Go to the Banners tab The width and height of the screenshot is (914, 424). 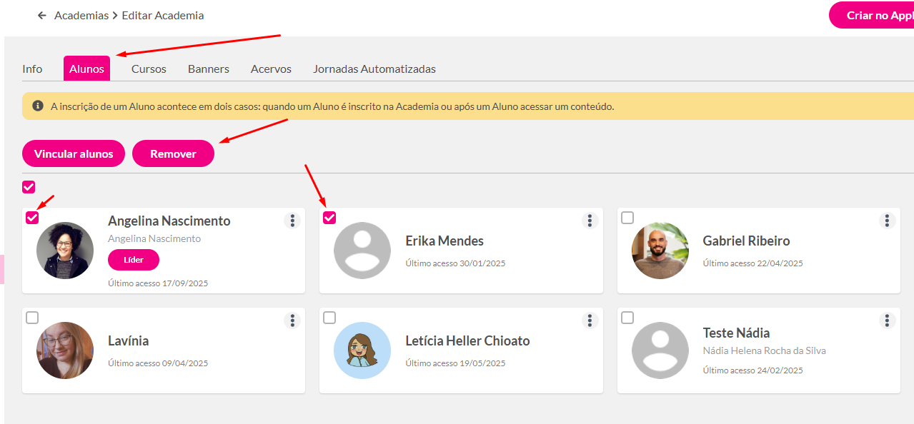coord(209,69)
